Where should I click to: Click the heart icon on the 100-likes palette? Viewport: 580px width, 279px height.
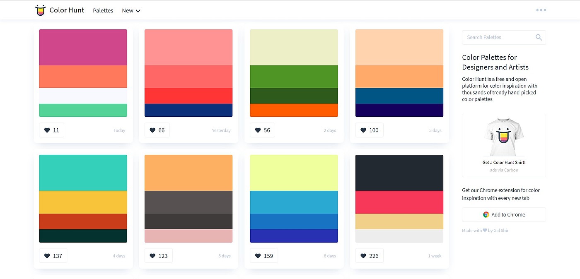click(x=363, y=130)
